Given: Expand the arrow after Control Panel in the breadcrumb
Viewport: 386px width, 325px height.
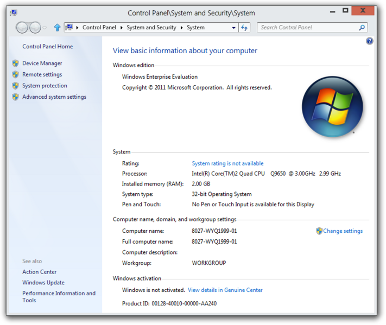Looking at the screenshot, I should (121, 28).
